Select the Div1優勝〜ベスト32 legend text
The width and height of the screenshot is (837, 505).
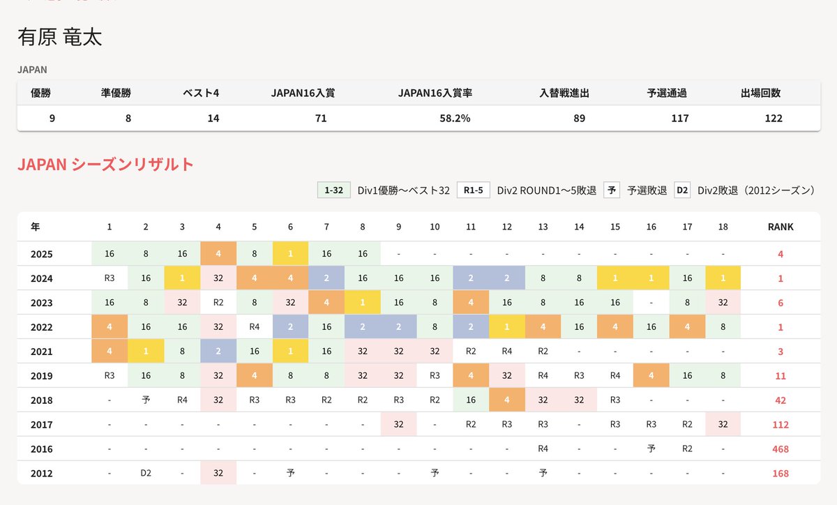[x=404, y=190]
